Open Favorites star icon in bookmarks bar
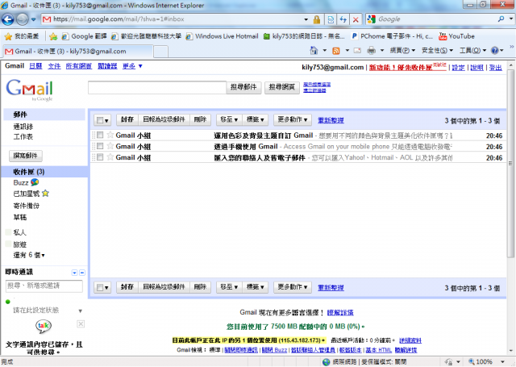The image size is (516, 367). [x=8, y=36]
